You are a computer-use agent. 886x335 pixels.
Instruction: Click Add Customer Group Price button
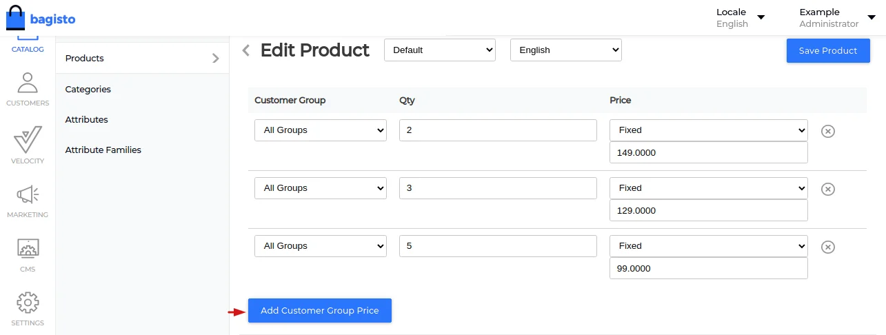[319, 311]
